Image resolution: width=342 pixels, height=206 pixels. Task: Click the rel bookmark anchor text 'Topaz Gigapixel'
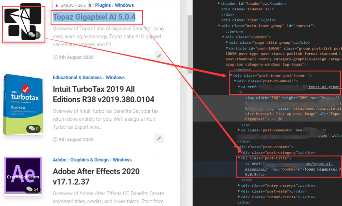pyautogui.click(x=320, y=169)
